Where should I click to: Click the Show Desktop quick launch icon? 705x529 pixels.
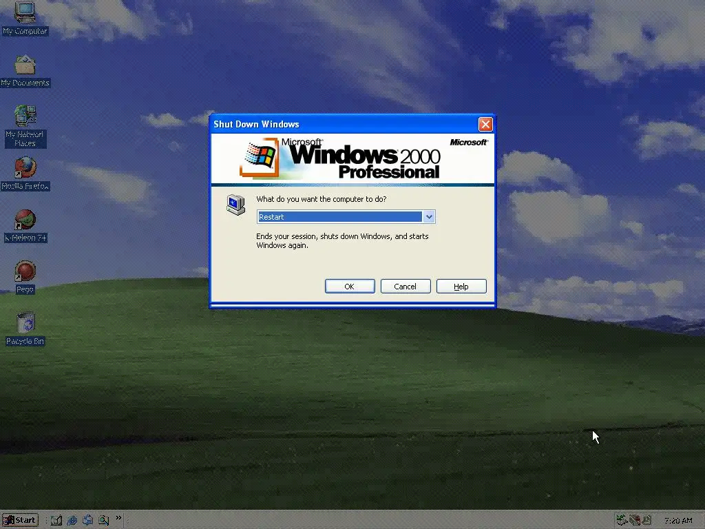(x=56, y=521)
